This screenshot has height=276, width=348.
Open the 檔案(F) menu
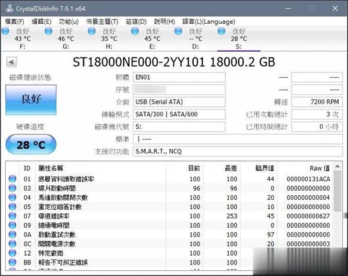(x=14, y=21)
